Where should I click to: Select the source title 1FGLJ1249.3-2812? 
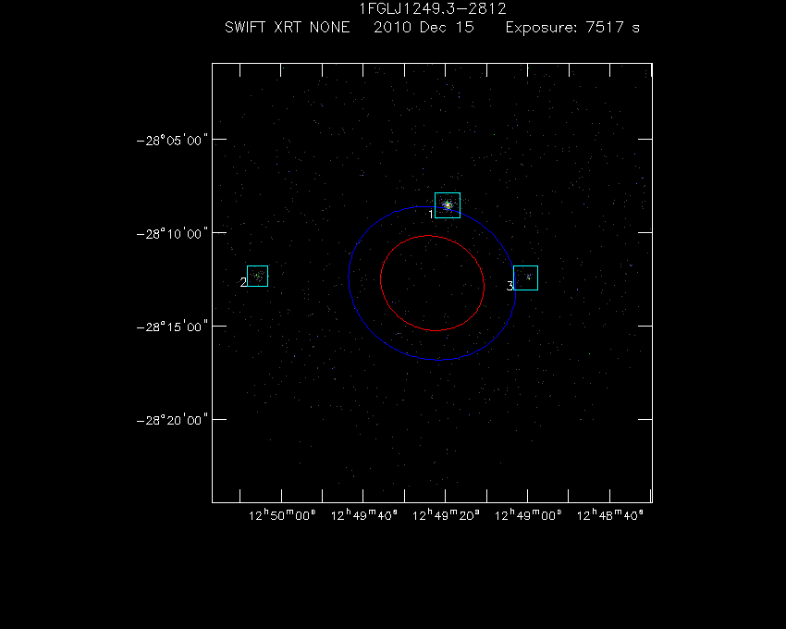(x=433, y=8)
